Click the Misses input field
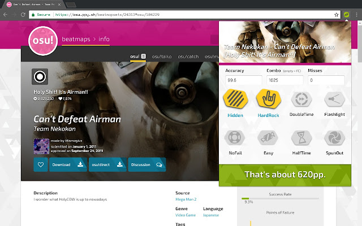 [326, 80]
